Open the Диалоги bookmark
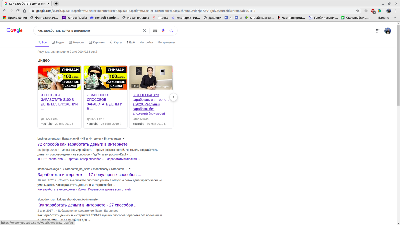Viewport: 400px width, 225px height. pyautogui.click(x=212, y=18)
